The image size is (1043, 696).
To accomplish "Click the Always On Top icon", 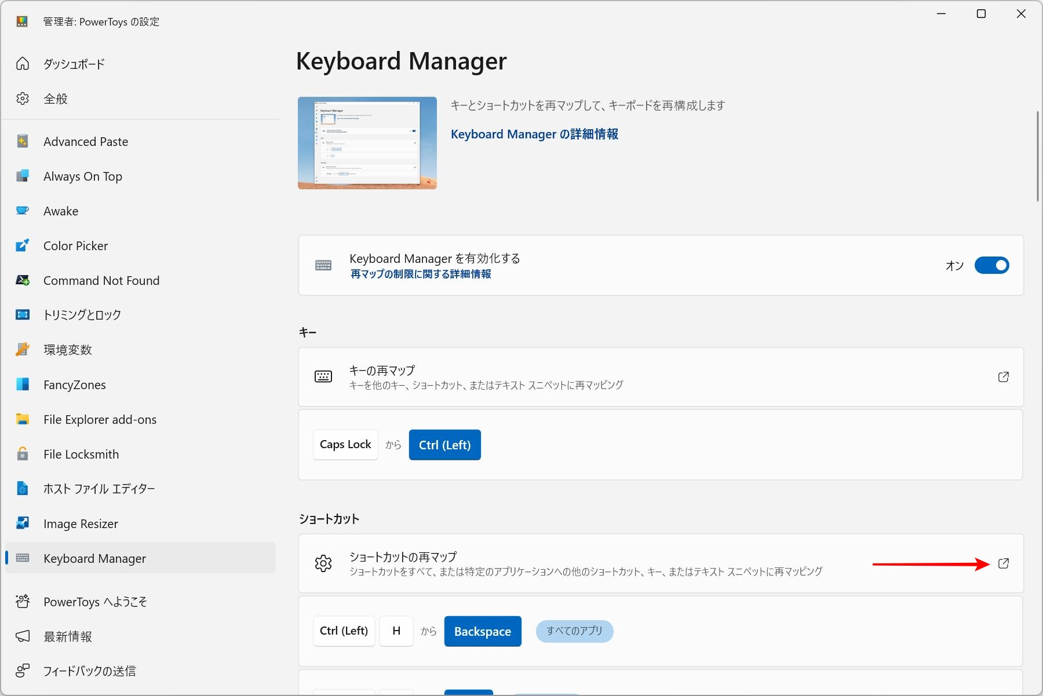I will (23, 176).
